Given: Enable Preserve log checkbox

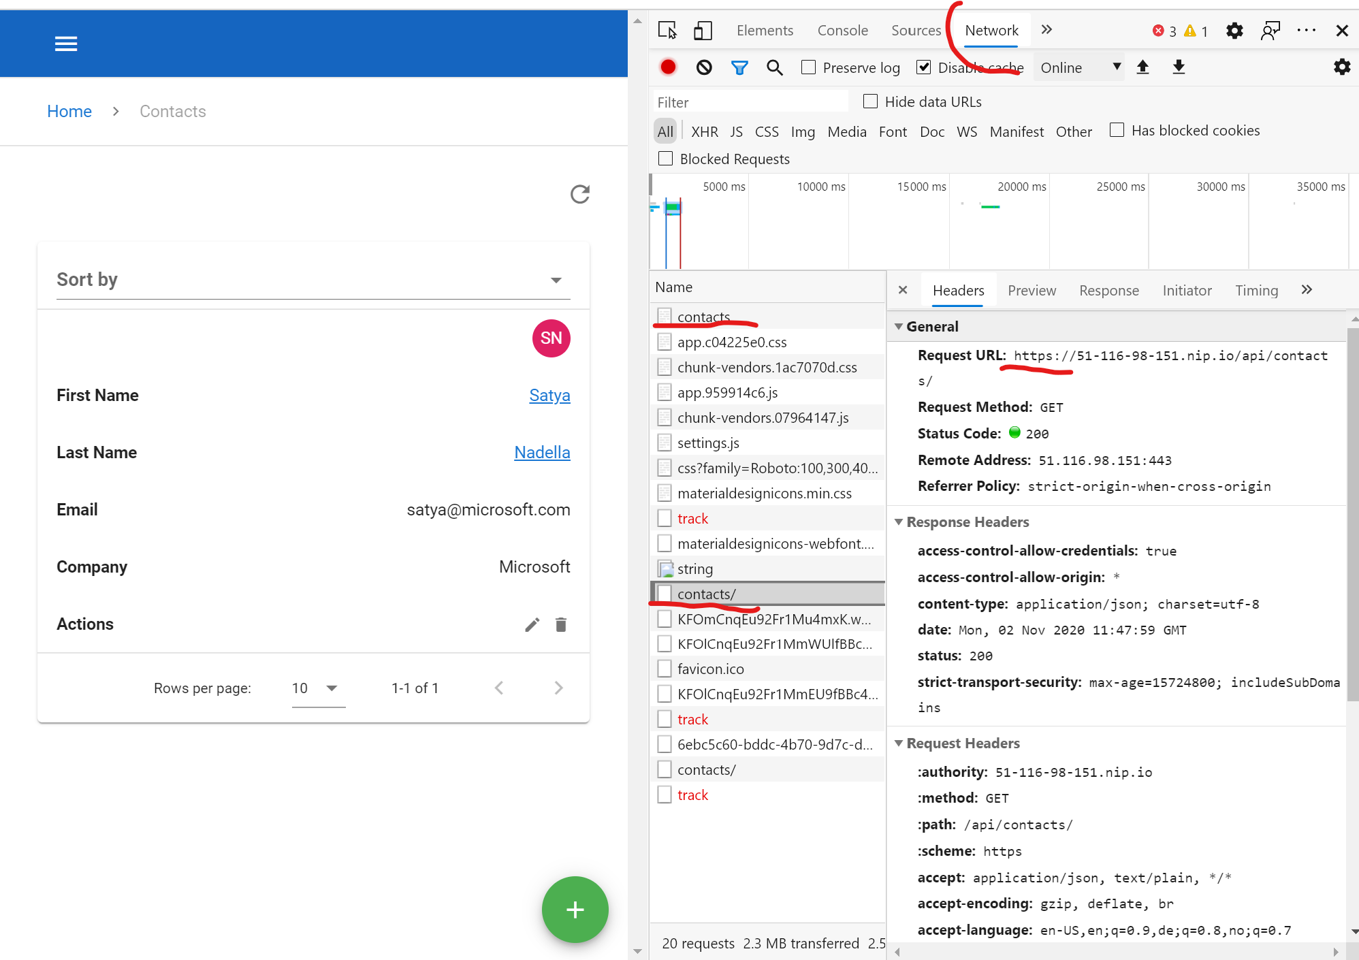Looking at the screenshot, I should (x=808, y=67).
